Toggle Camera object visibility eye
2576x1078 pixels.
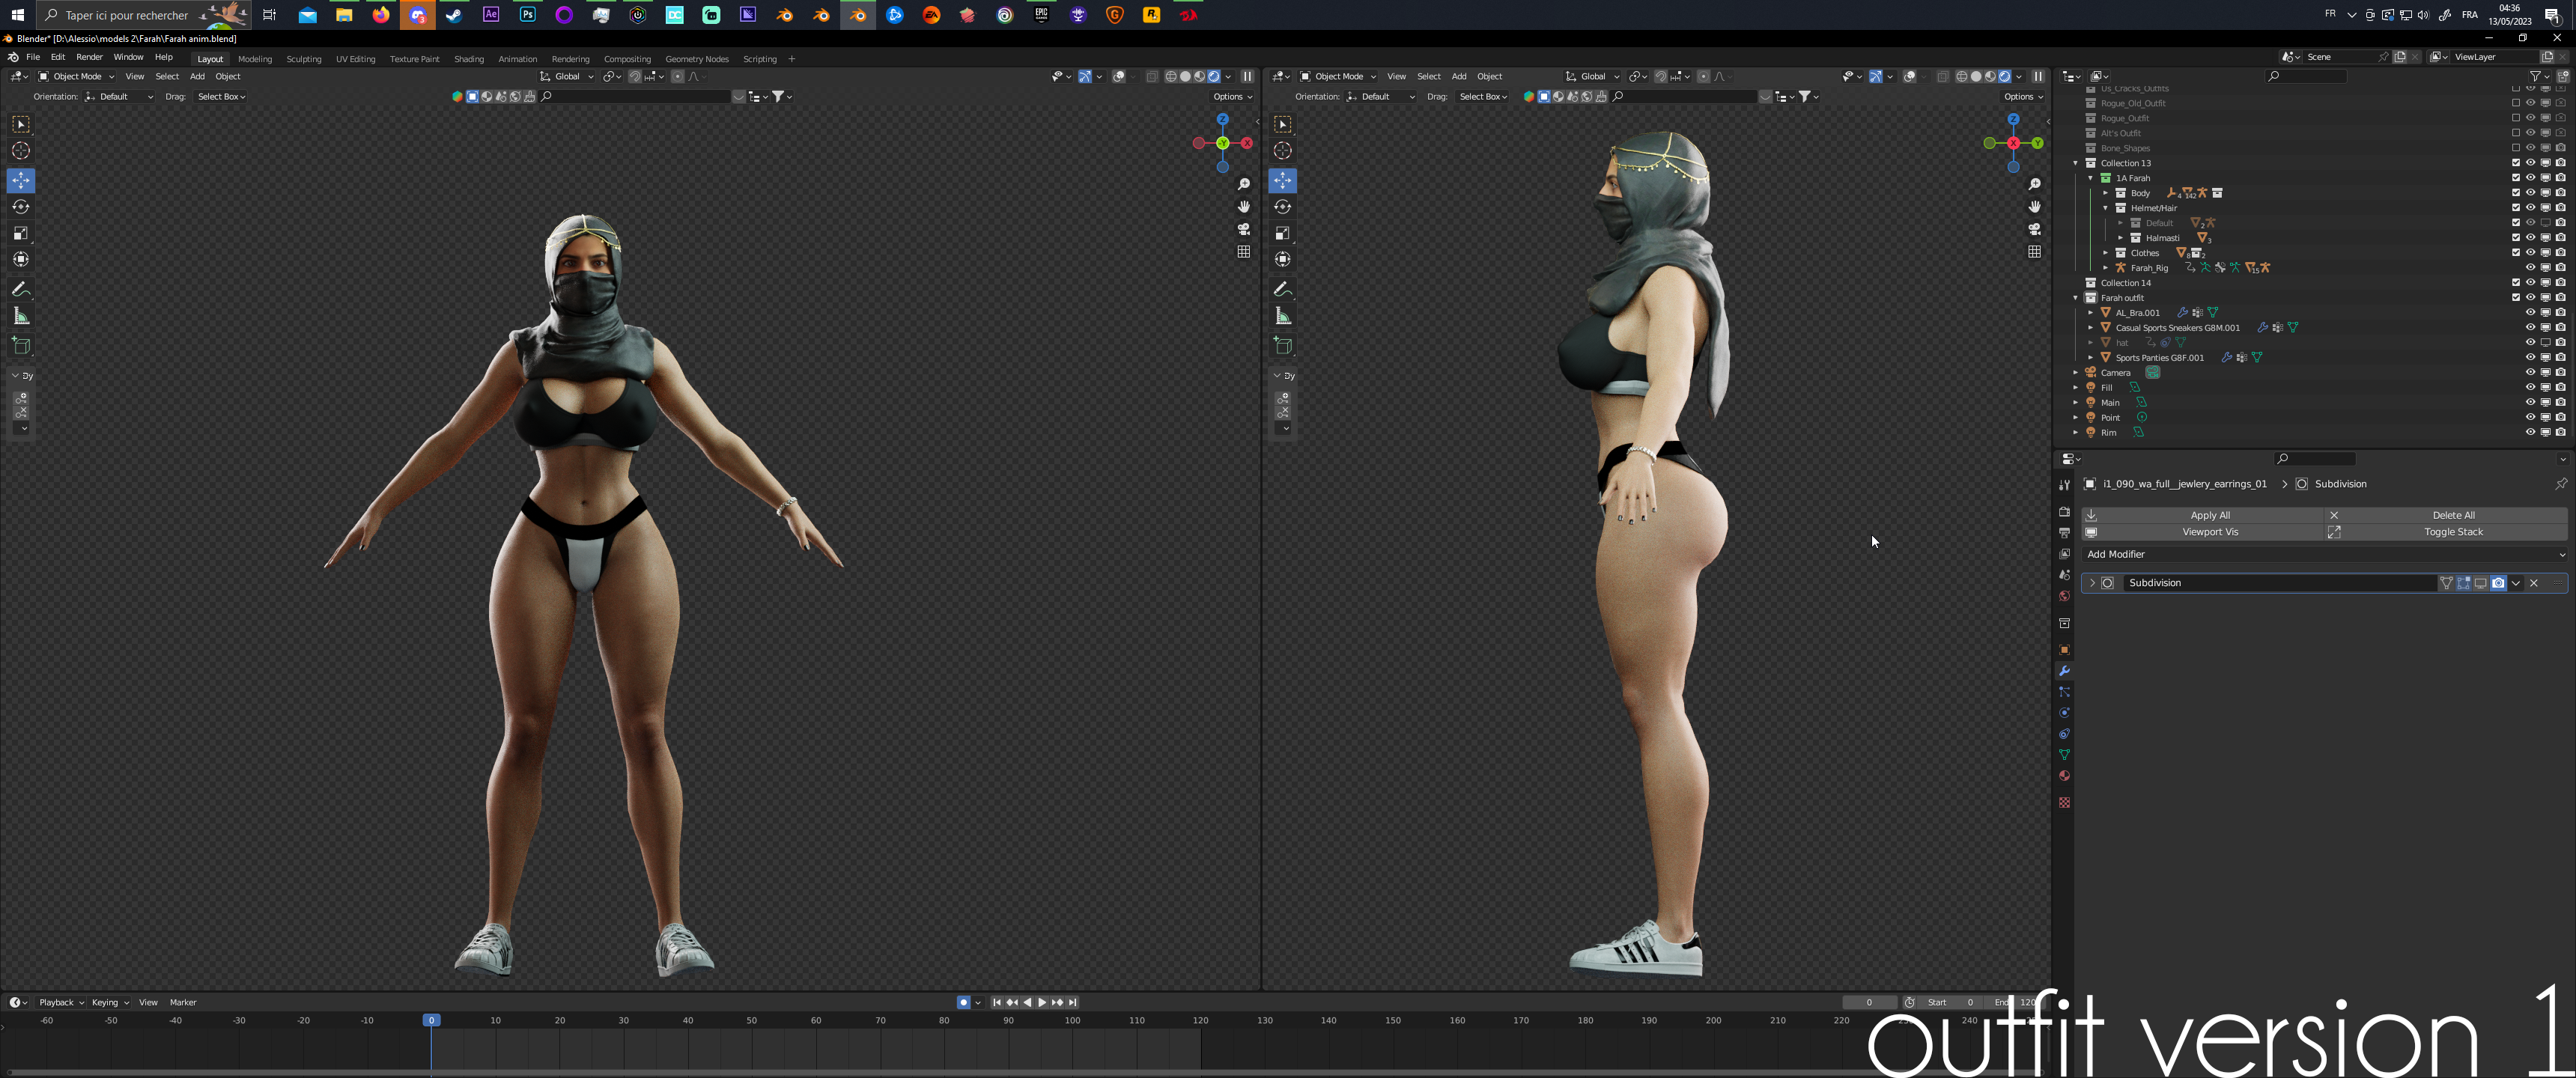[2531, 373]
